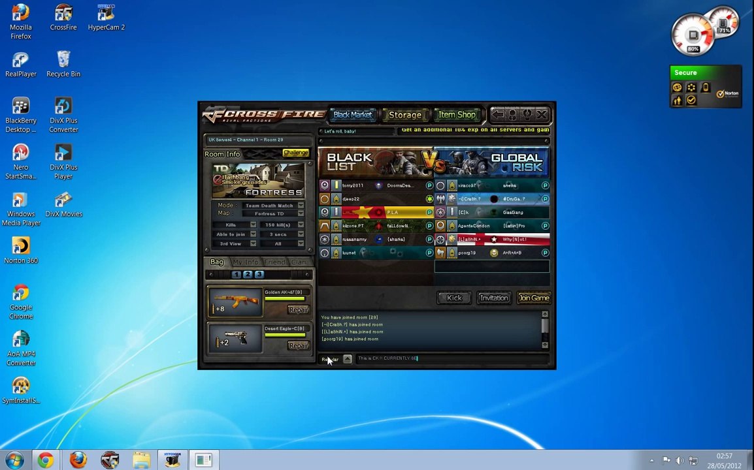This screenshot has width=754, height=470.
Task: Click the Invitation button
Action: 494,298
